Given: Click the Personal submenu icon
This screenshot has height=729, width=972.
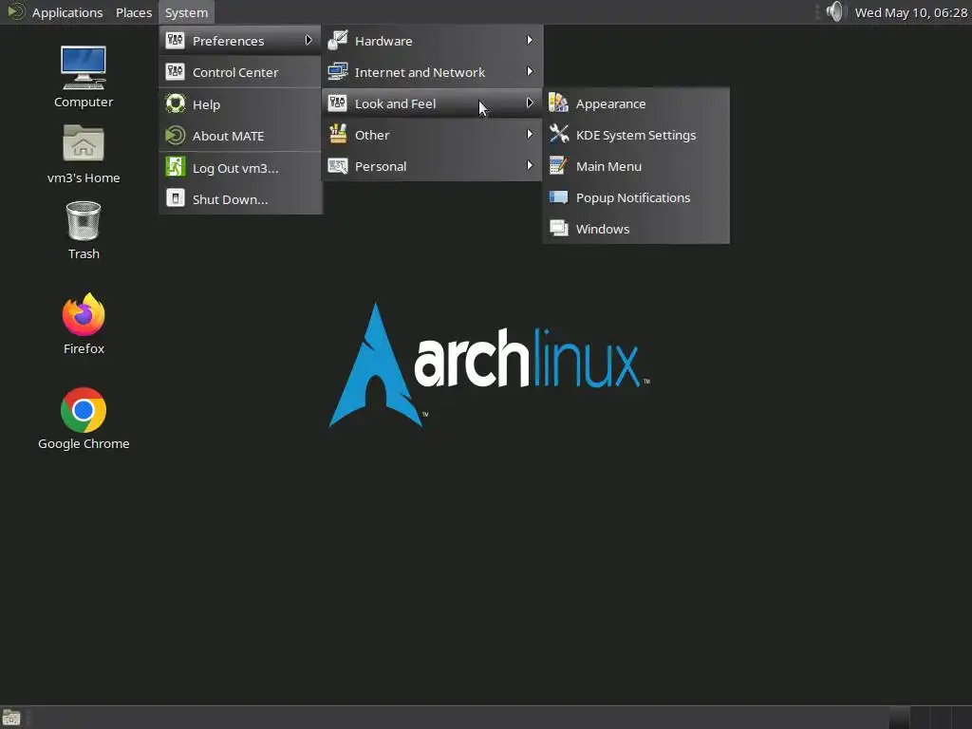Looking at the screenshot, I should [337, 165].
